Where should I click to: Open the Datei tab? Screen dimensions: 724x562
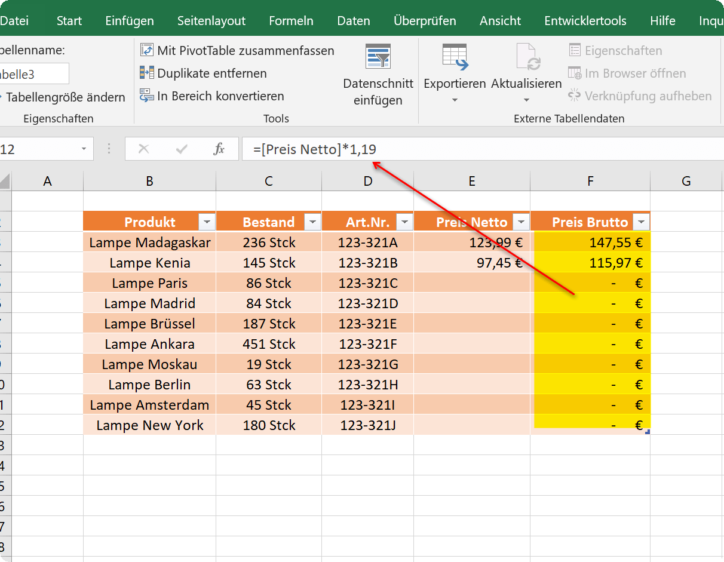click(x=14, y=21)
